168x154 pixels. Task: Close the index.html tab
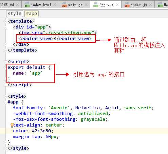click(55, 5)
